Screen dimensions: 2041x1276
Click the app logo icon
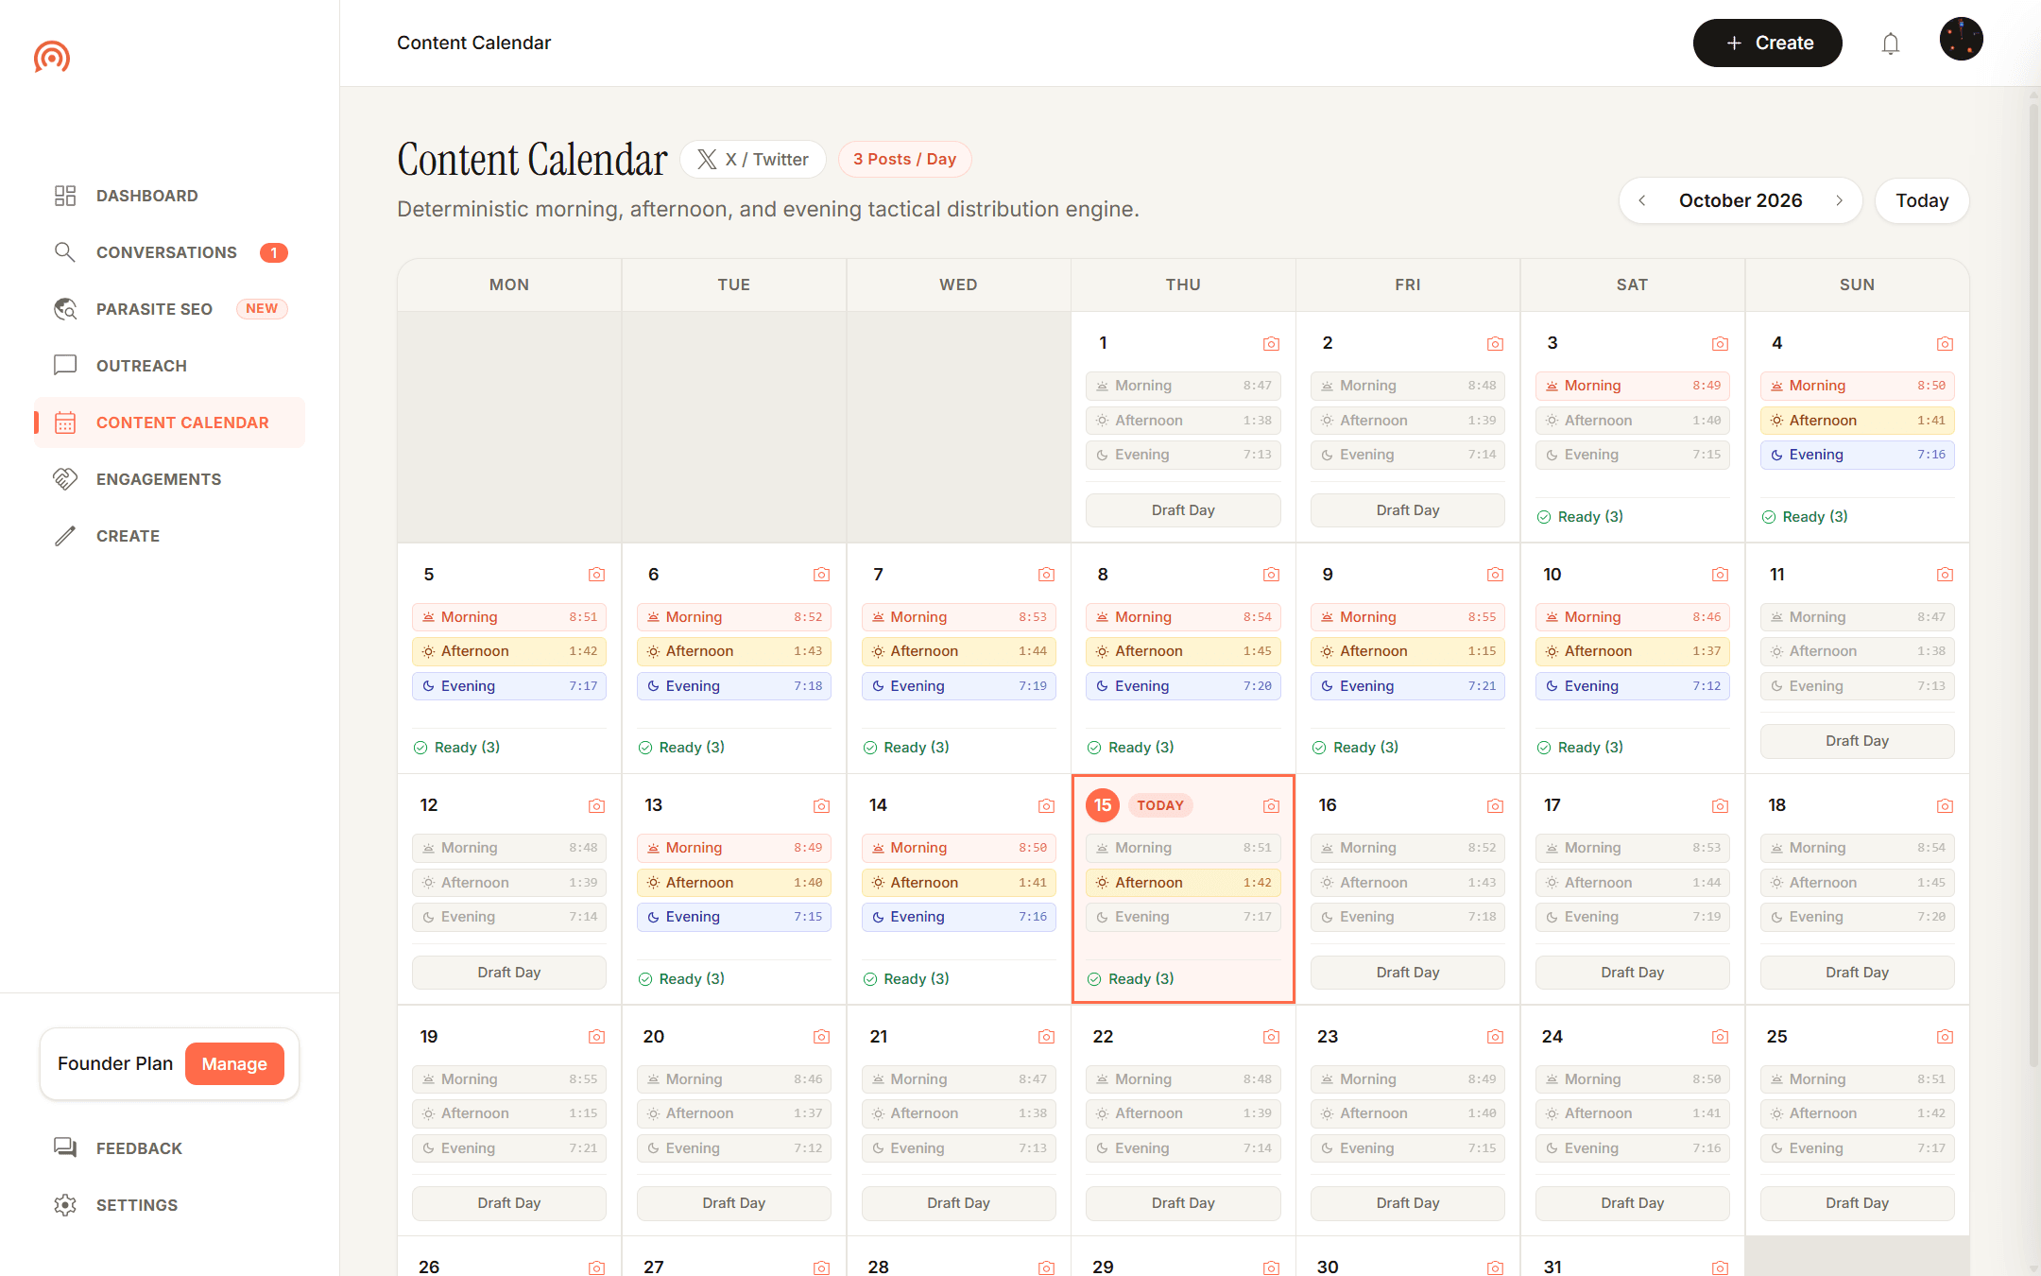pyautogui.click(x=52, y=57)
